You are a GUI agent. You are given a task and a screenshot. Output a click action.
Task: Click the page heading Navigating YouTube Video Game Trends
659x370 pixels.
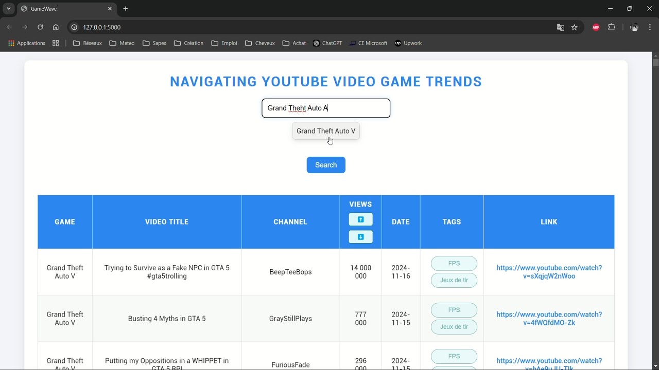point(326,82)
